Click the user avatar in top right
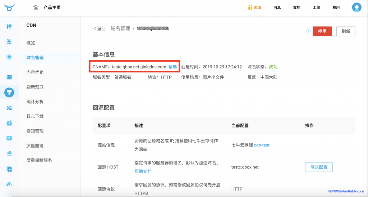This screenshot has width=368, height=197. [x=356, y=7]
